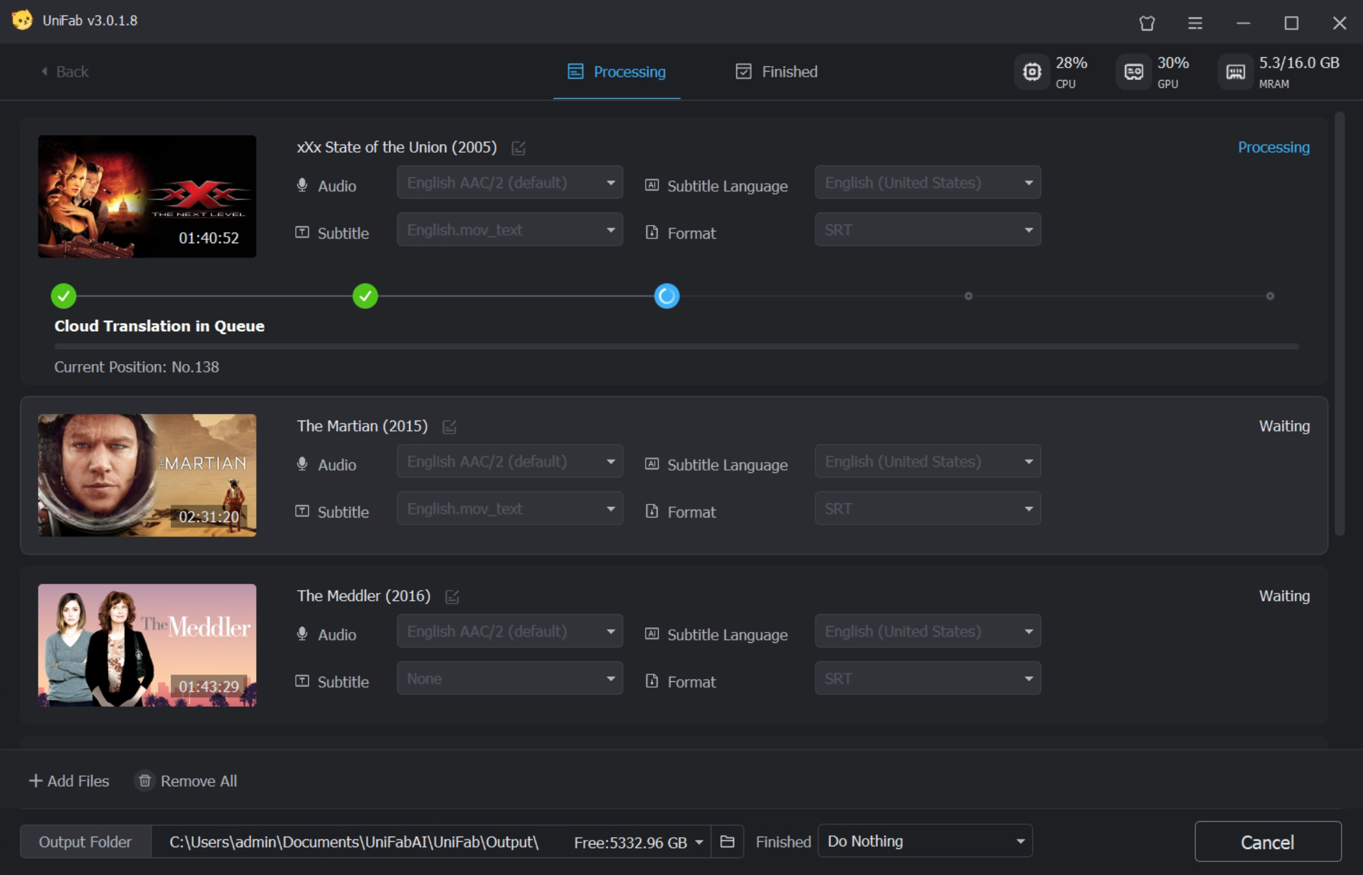The width and height of the screenshot is (1363, 875).
Task: Click the GPU usage card icon
Action: coord(1133,72)
